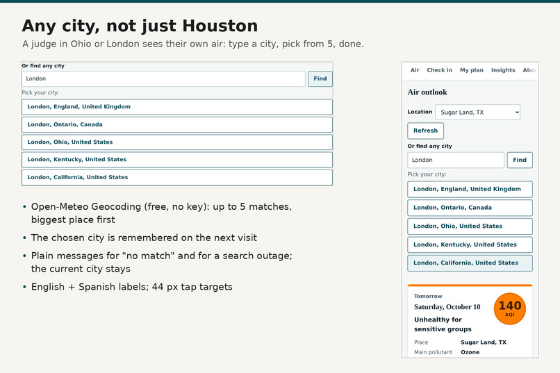560x373 pixels.
Task: Click the Find button in the phone preview
Action: (520, 160)
